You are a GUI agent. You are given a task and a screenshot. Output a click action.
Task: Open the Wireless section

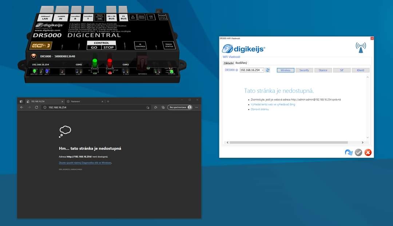point(286,70)
